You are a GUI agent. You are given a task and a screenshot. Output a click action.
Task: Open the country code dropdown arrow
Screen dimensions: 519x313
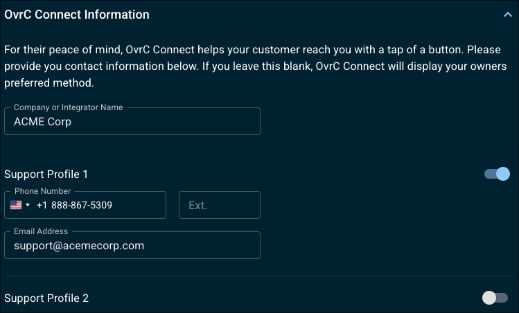(x=28, y=205)
